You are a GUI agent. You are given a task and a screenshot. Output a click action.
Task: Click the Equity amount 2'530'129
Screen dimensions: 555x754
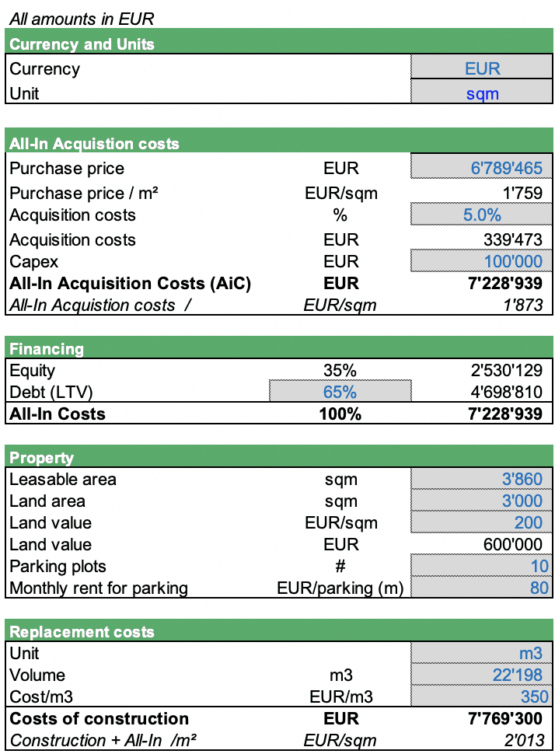(507, 370)
